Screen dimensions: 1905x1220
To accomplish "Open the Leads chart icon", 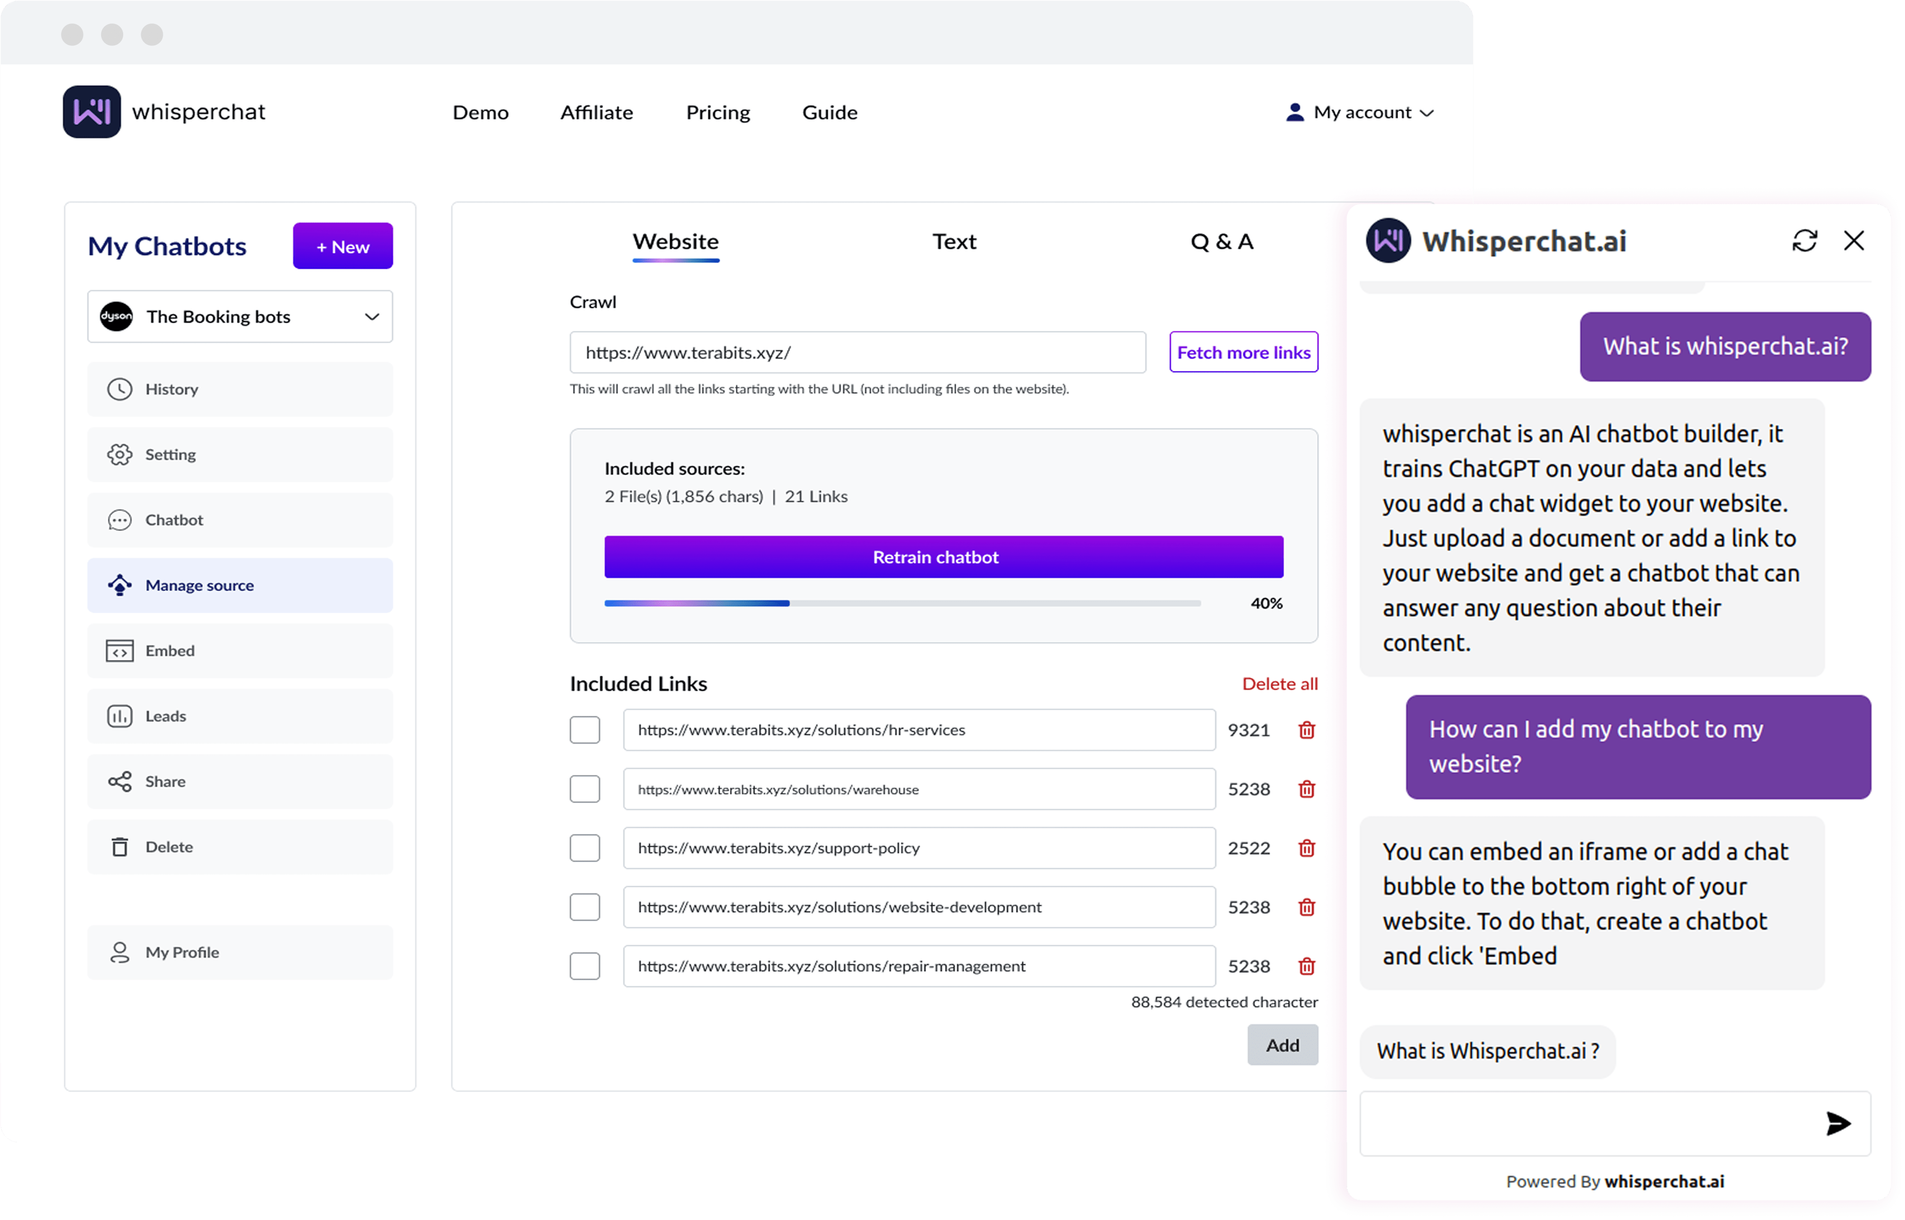I will coord(120,715).
